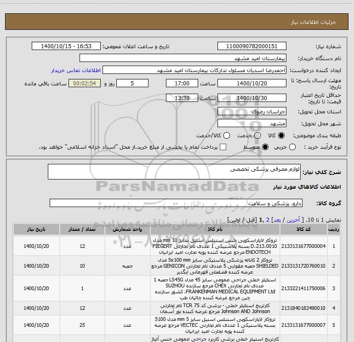Image resolution: width=354 pixels, height=342 pixels.
Task: Select the کالا/خدمت radio button
Action: [x=227, y=135]
